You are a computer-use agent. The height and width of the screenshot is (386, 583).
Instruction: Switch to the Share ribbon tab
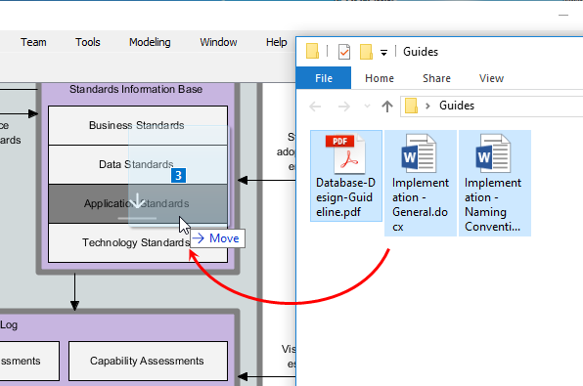click(436, 78)
